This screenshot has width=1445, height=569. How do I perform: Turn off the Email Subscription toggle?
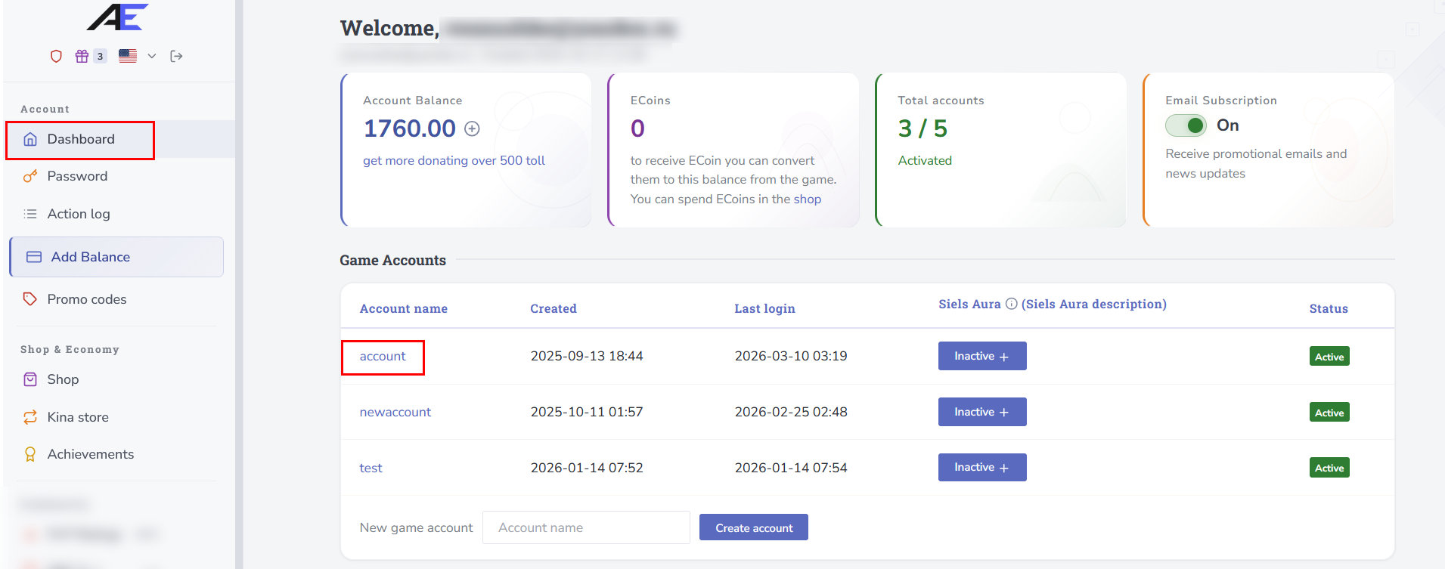coord(1186,125)
